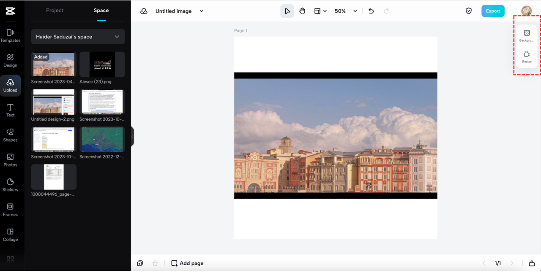The image size is (541, 272).
Task: Open the Design panel
Action: click(10, 60)
